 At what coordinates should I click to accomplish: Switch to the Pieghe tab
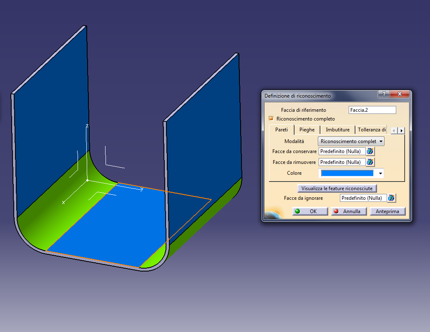point(307,130)
